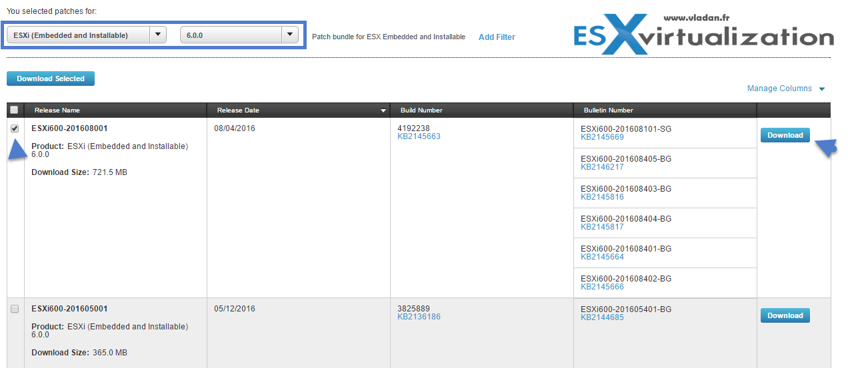Image resolution: width=848 pixels, height=368 pixels.
Task: Click build number 3825889
Action: (x=413, y=309)
